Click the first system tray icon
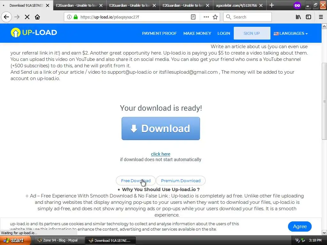Viewport: 327px width, 245px height. pyautogui.click(x=297, y=240)
